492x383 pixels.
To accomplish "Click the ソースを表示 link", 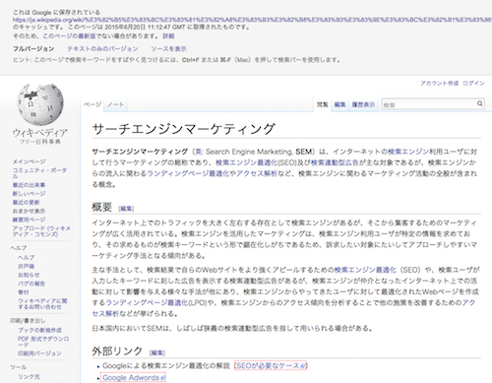I will click(x=168, y=48).
